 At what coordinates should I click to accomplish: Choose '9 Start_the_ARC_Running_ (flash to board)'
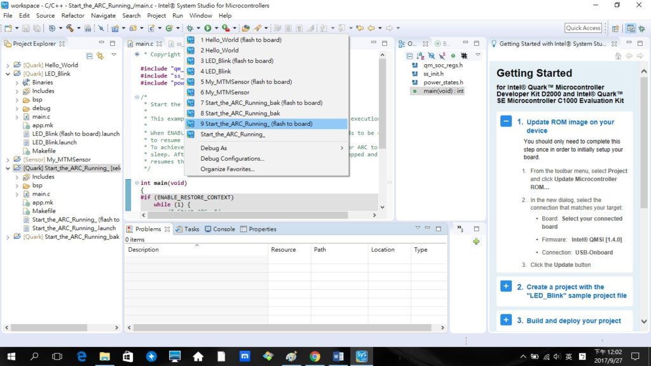point(266,124)
